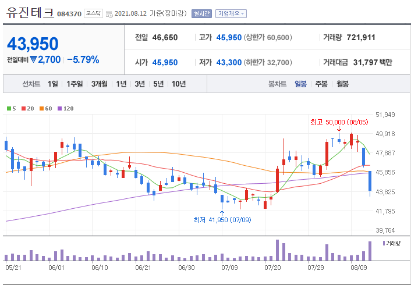
Task: Click the 39,764 price axis label
Action: pos(385,230)
